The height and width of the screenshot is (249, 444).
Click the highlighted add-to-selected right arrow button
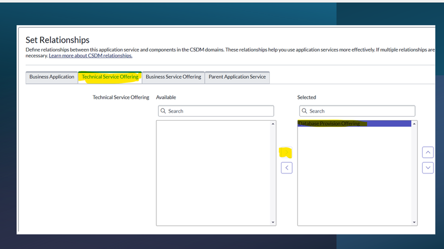(287, 152)
